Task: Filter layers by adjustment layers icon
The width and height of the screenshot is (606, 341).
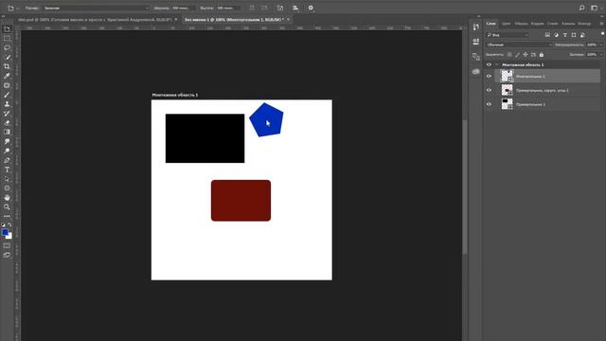Action: pos(556,35)
